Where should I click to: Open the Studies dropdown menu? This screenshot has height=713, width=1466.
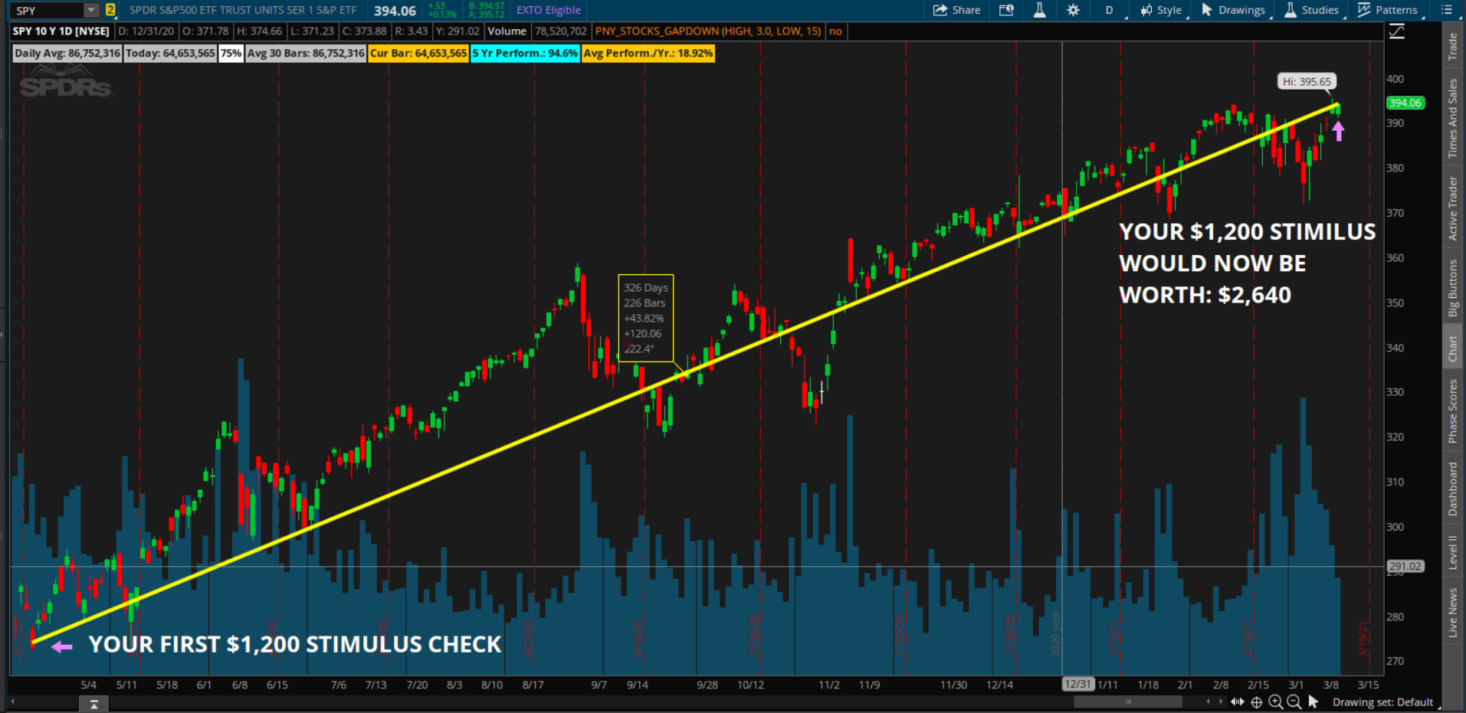[1312, 10]
